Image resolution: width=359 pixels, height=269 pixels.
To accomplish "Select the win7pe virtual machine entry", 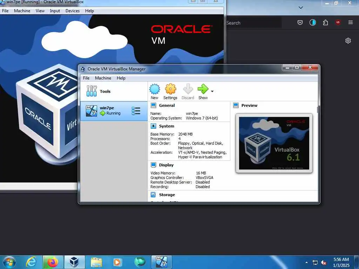I will click(114, 111).
